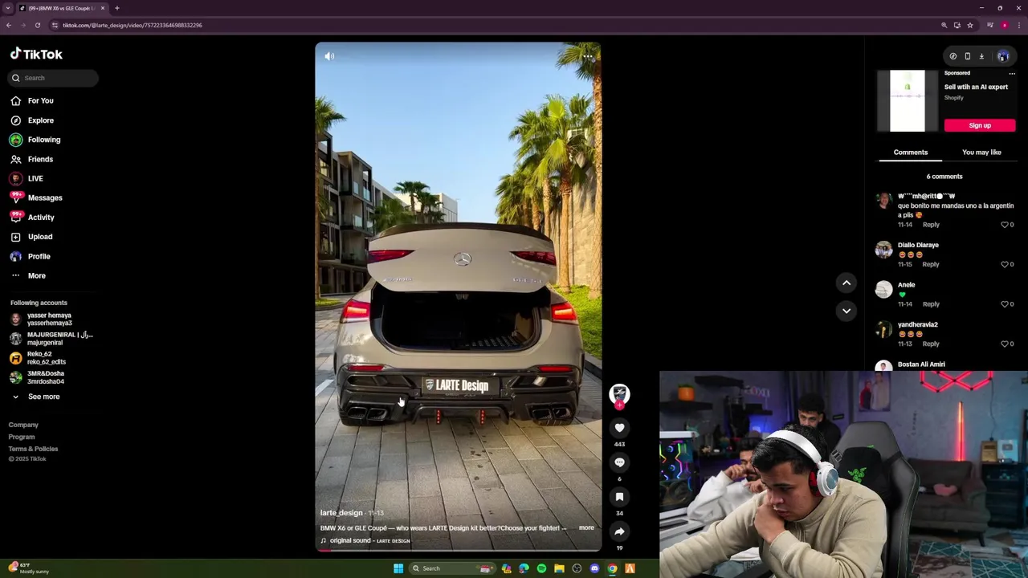Focus the TikTok search field

(53, 78)
